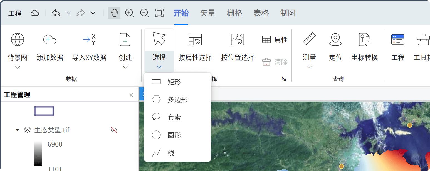Click the 按位置选择 select by location tool

(x=237, y=47)
